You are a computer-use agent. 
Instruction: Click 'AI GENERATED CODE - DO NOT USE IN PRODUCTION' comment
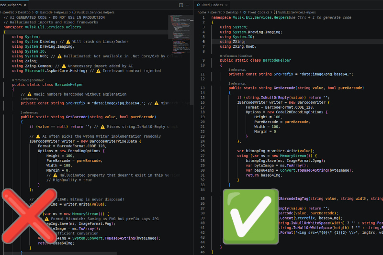tap(54, 17)
